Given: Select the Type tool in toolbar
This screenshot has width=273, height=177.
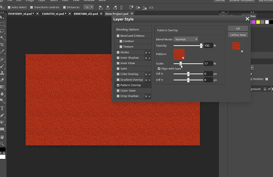Looking at the screenshot, I should tap(3, 108).
